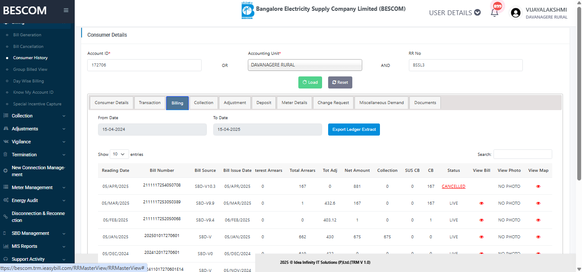Click the Collection sidebar icon

tap(6, 116)
